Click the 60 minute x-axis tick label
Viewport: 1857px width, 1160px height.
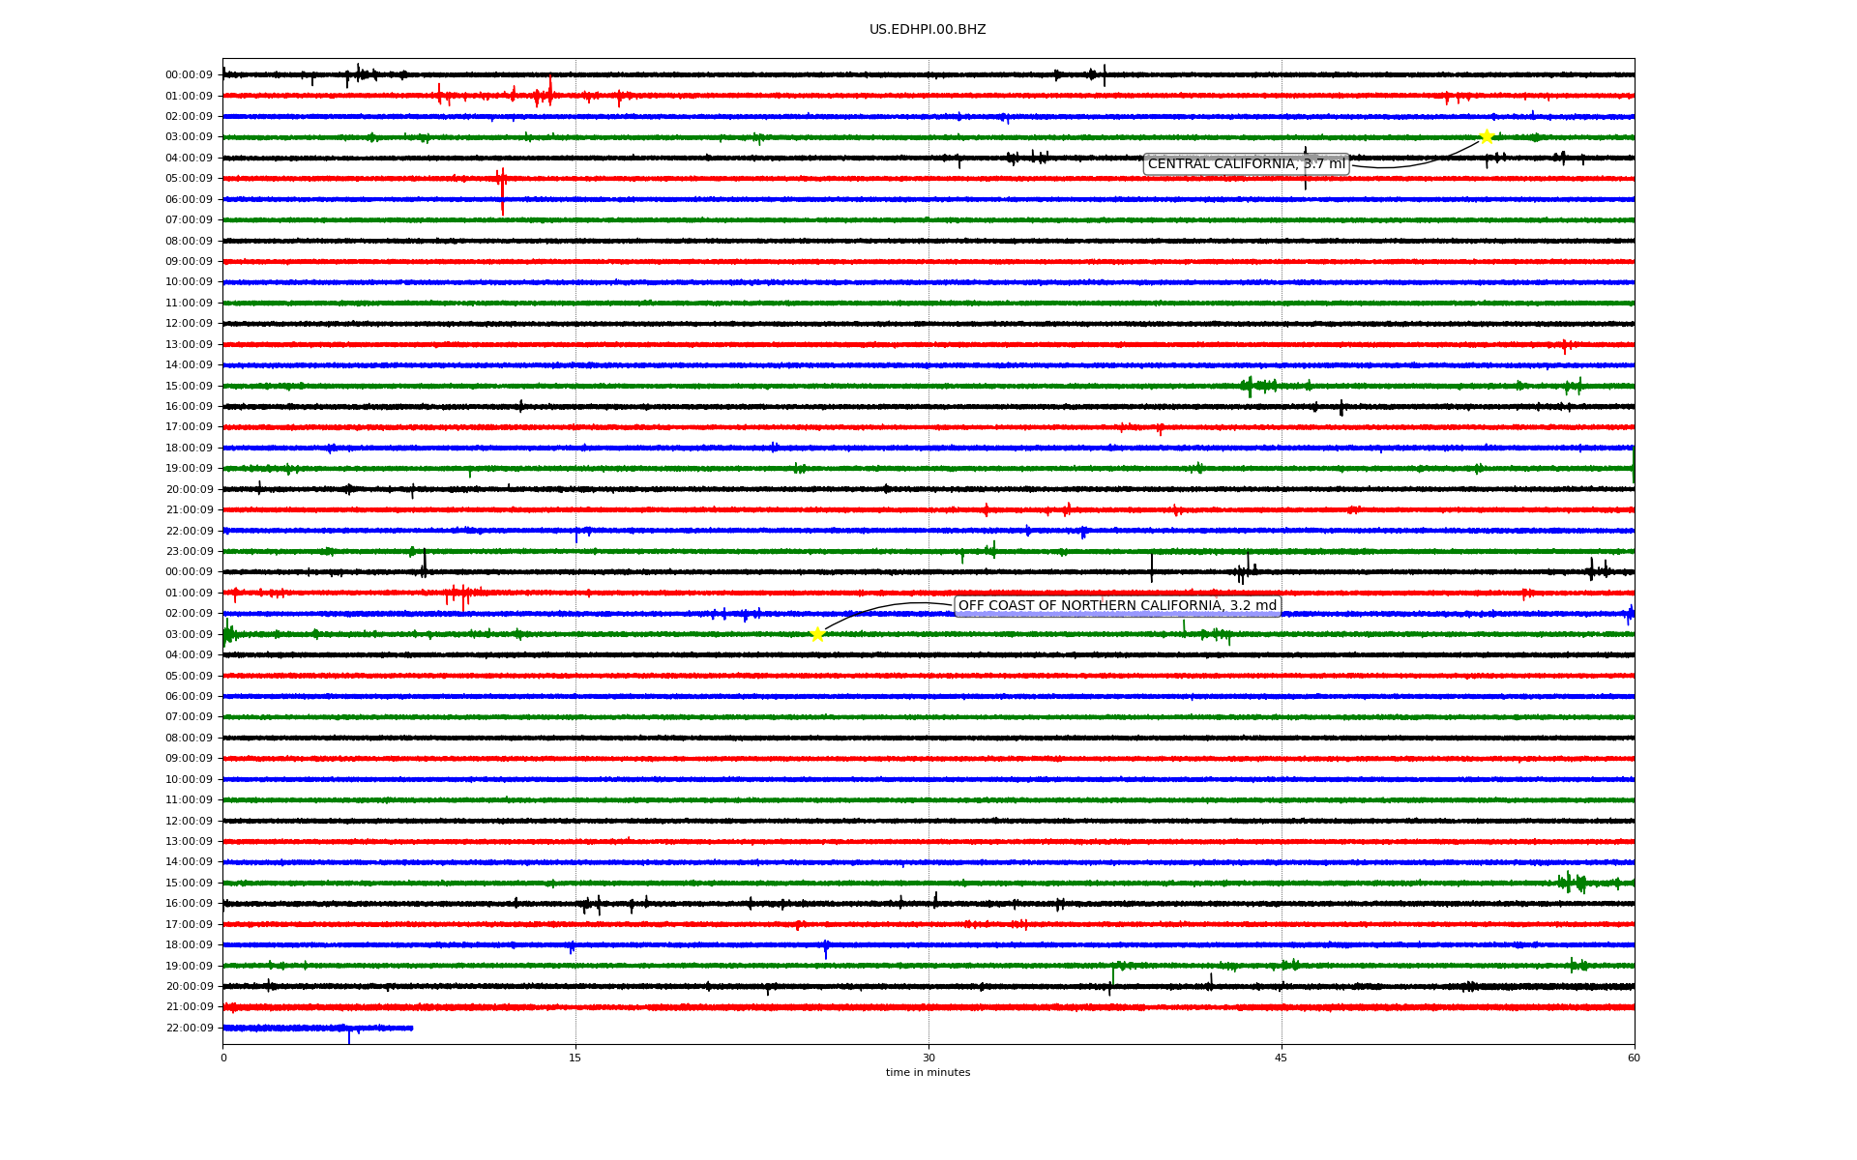coord(1634,1058)
